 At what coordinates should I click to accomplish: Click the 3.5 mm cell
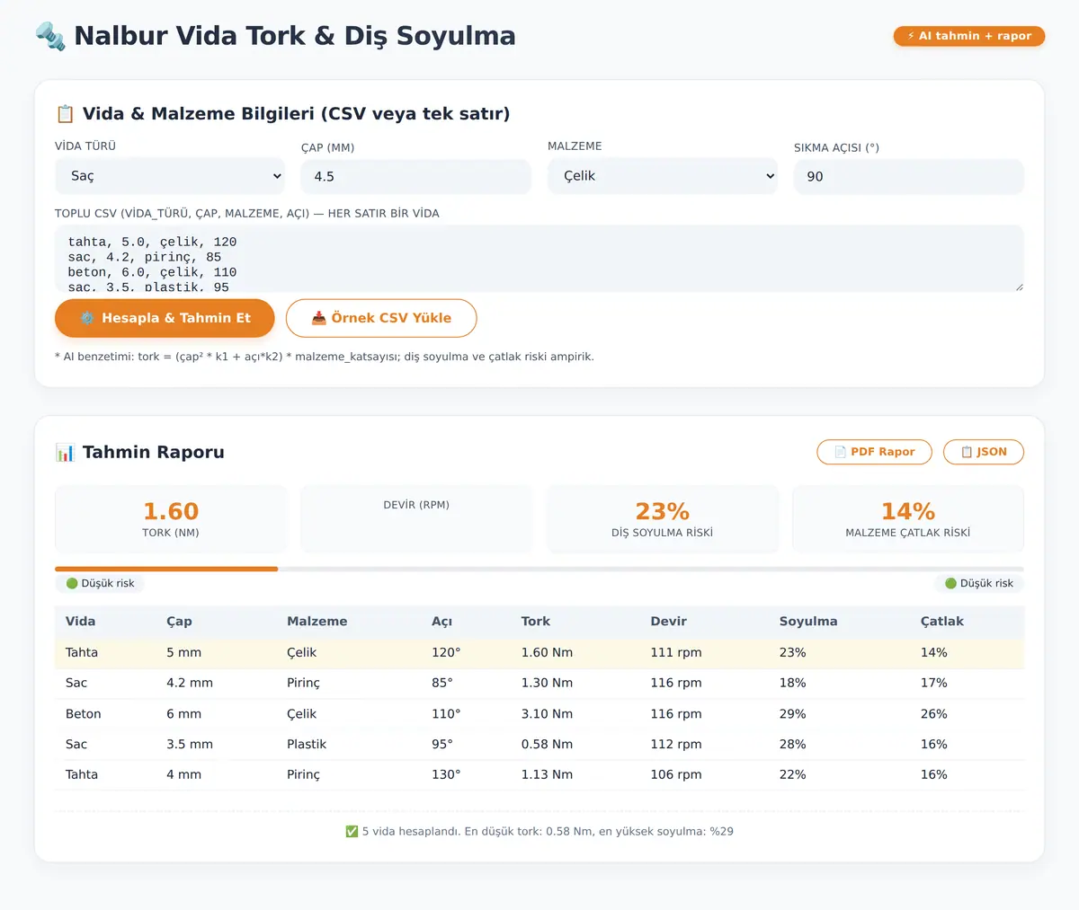tap(190, 745)
